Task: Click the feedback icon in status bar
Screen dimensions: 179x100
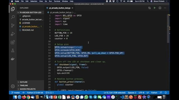Action: (161, 92)
